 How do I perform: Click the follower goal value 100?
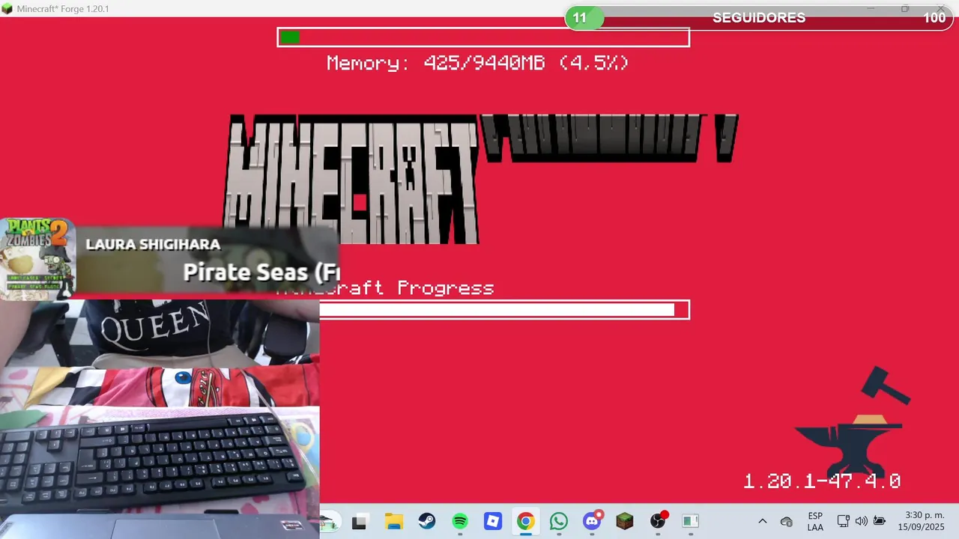click(x=934, y=17)
